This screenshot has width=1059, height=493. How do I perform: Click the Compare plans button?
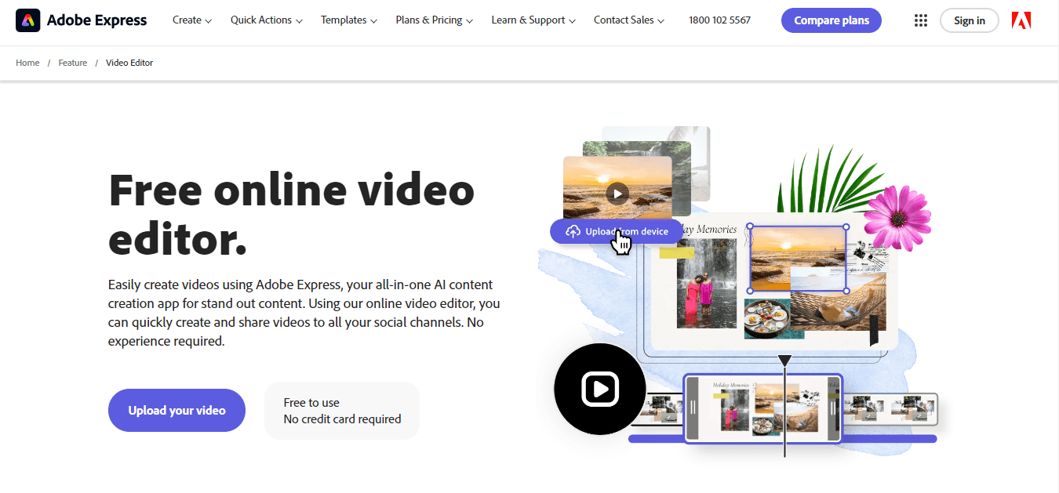point(832,20)
